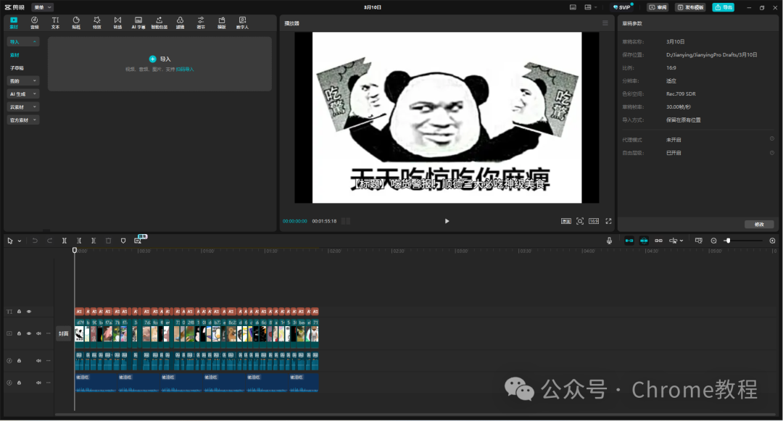783x421 pixels.
Task: Play the preview in the player
Action: pyautogui.click(x=447, y=221)
